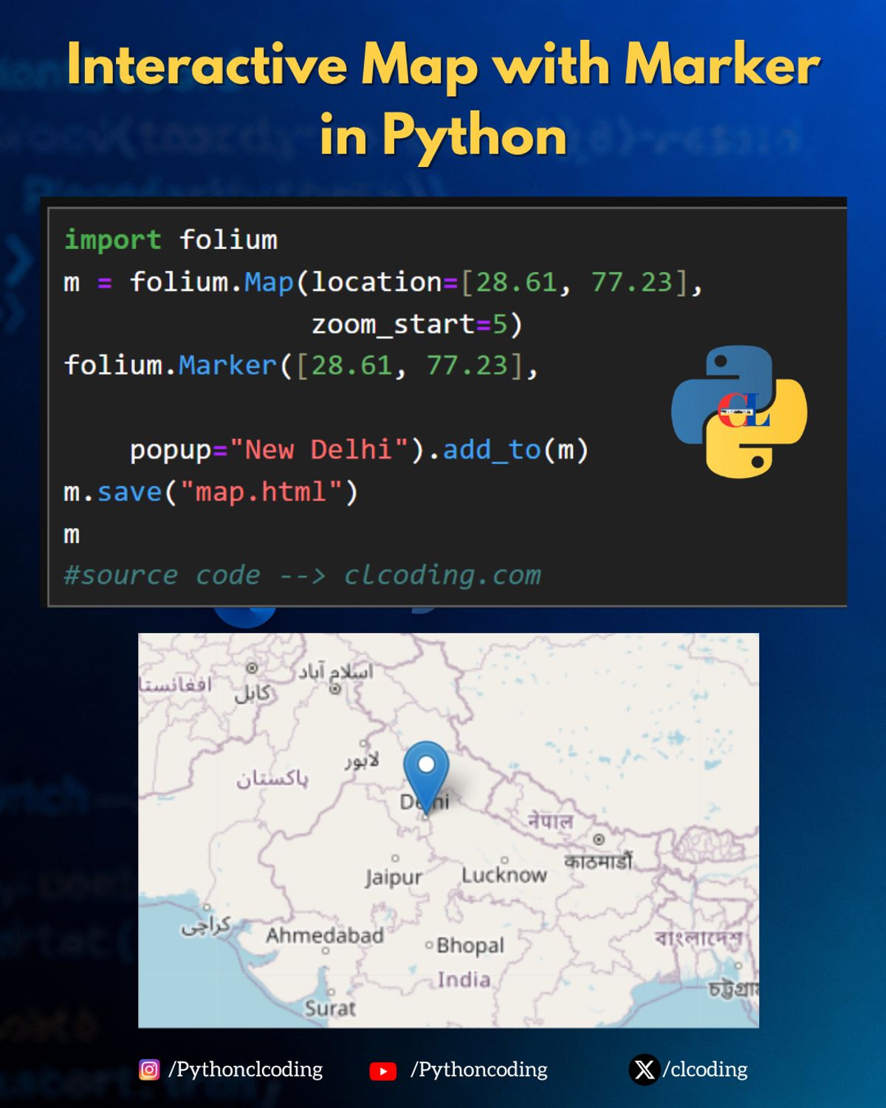Toggle the Bhopal city dot on the map

(x=428, y=945)
